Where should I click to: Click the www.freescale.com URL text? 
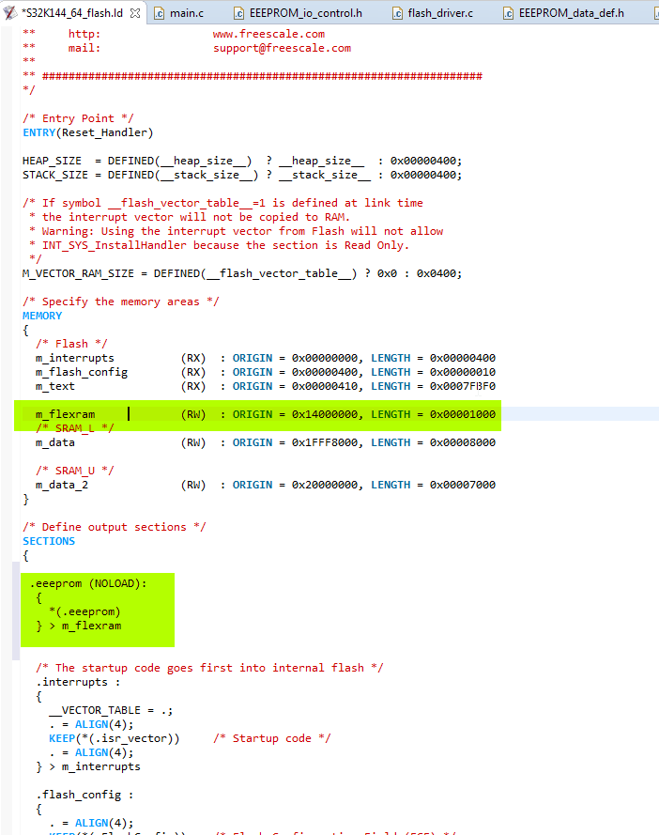click(268, 34)
